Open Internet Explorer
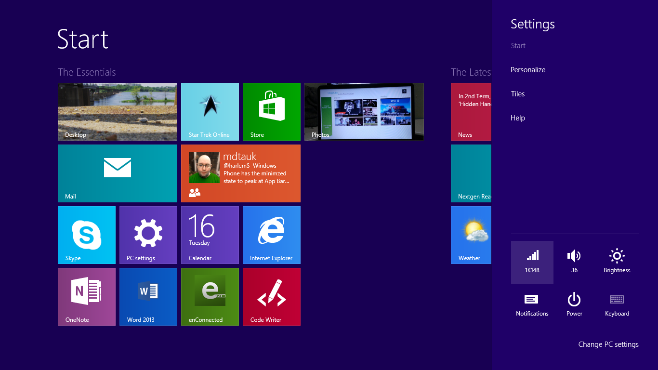 pos(271,235)
